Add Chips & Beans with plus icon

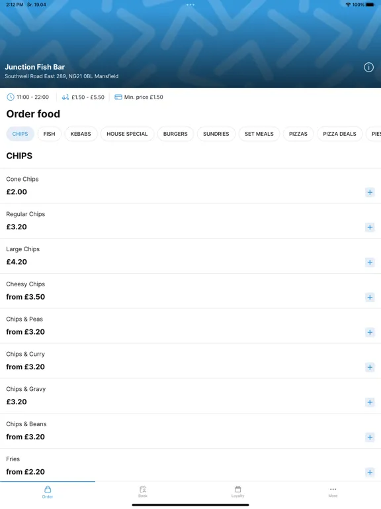[370, 437]
